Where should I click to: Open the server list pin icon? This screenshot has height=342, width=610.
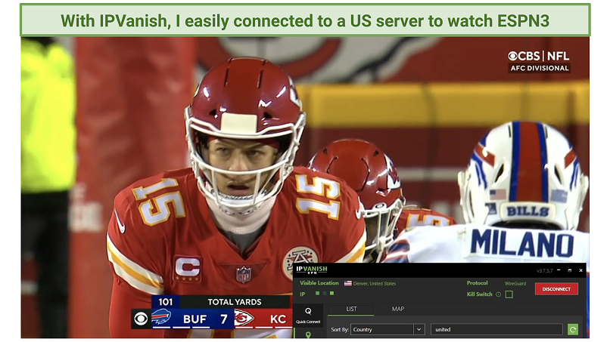pyautogui.click(x=308, y=334)
